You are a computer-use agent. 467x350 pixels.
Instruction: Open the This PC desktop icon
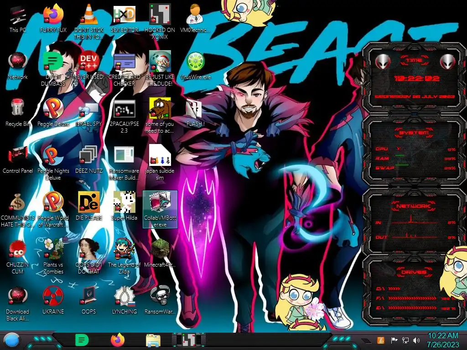click(x=18, y=19)
